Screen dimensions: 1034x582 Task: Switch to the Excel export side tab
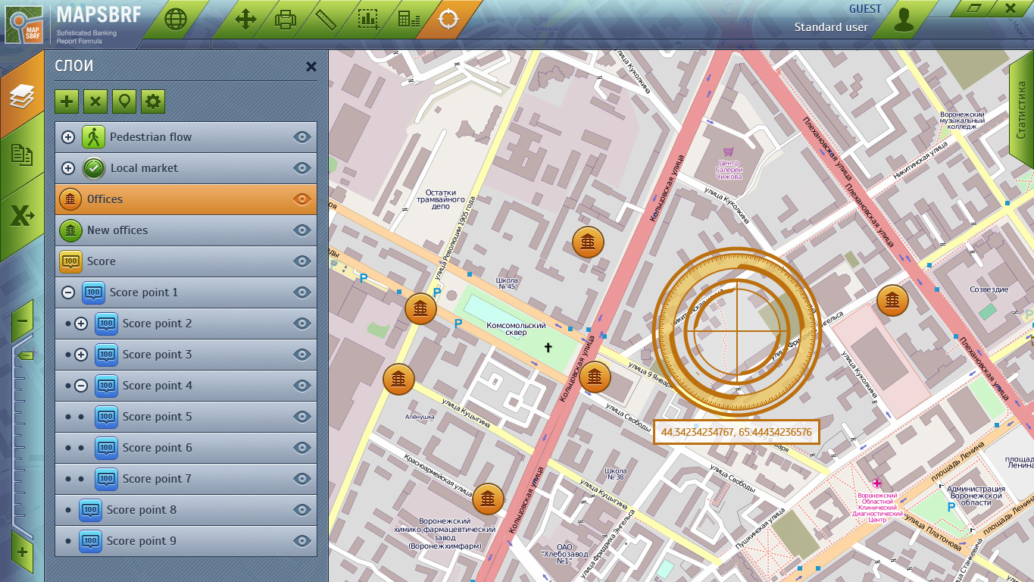[x=21, y=217]
